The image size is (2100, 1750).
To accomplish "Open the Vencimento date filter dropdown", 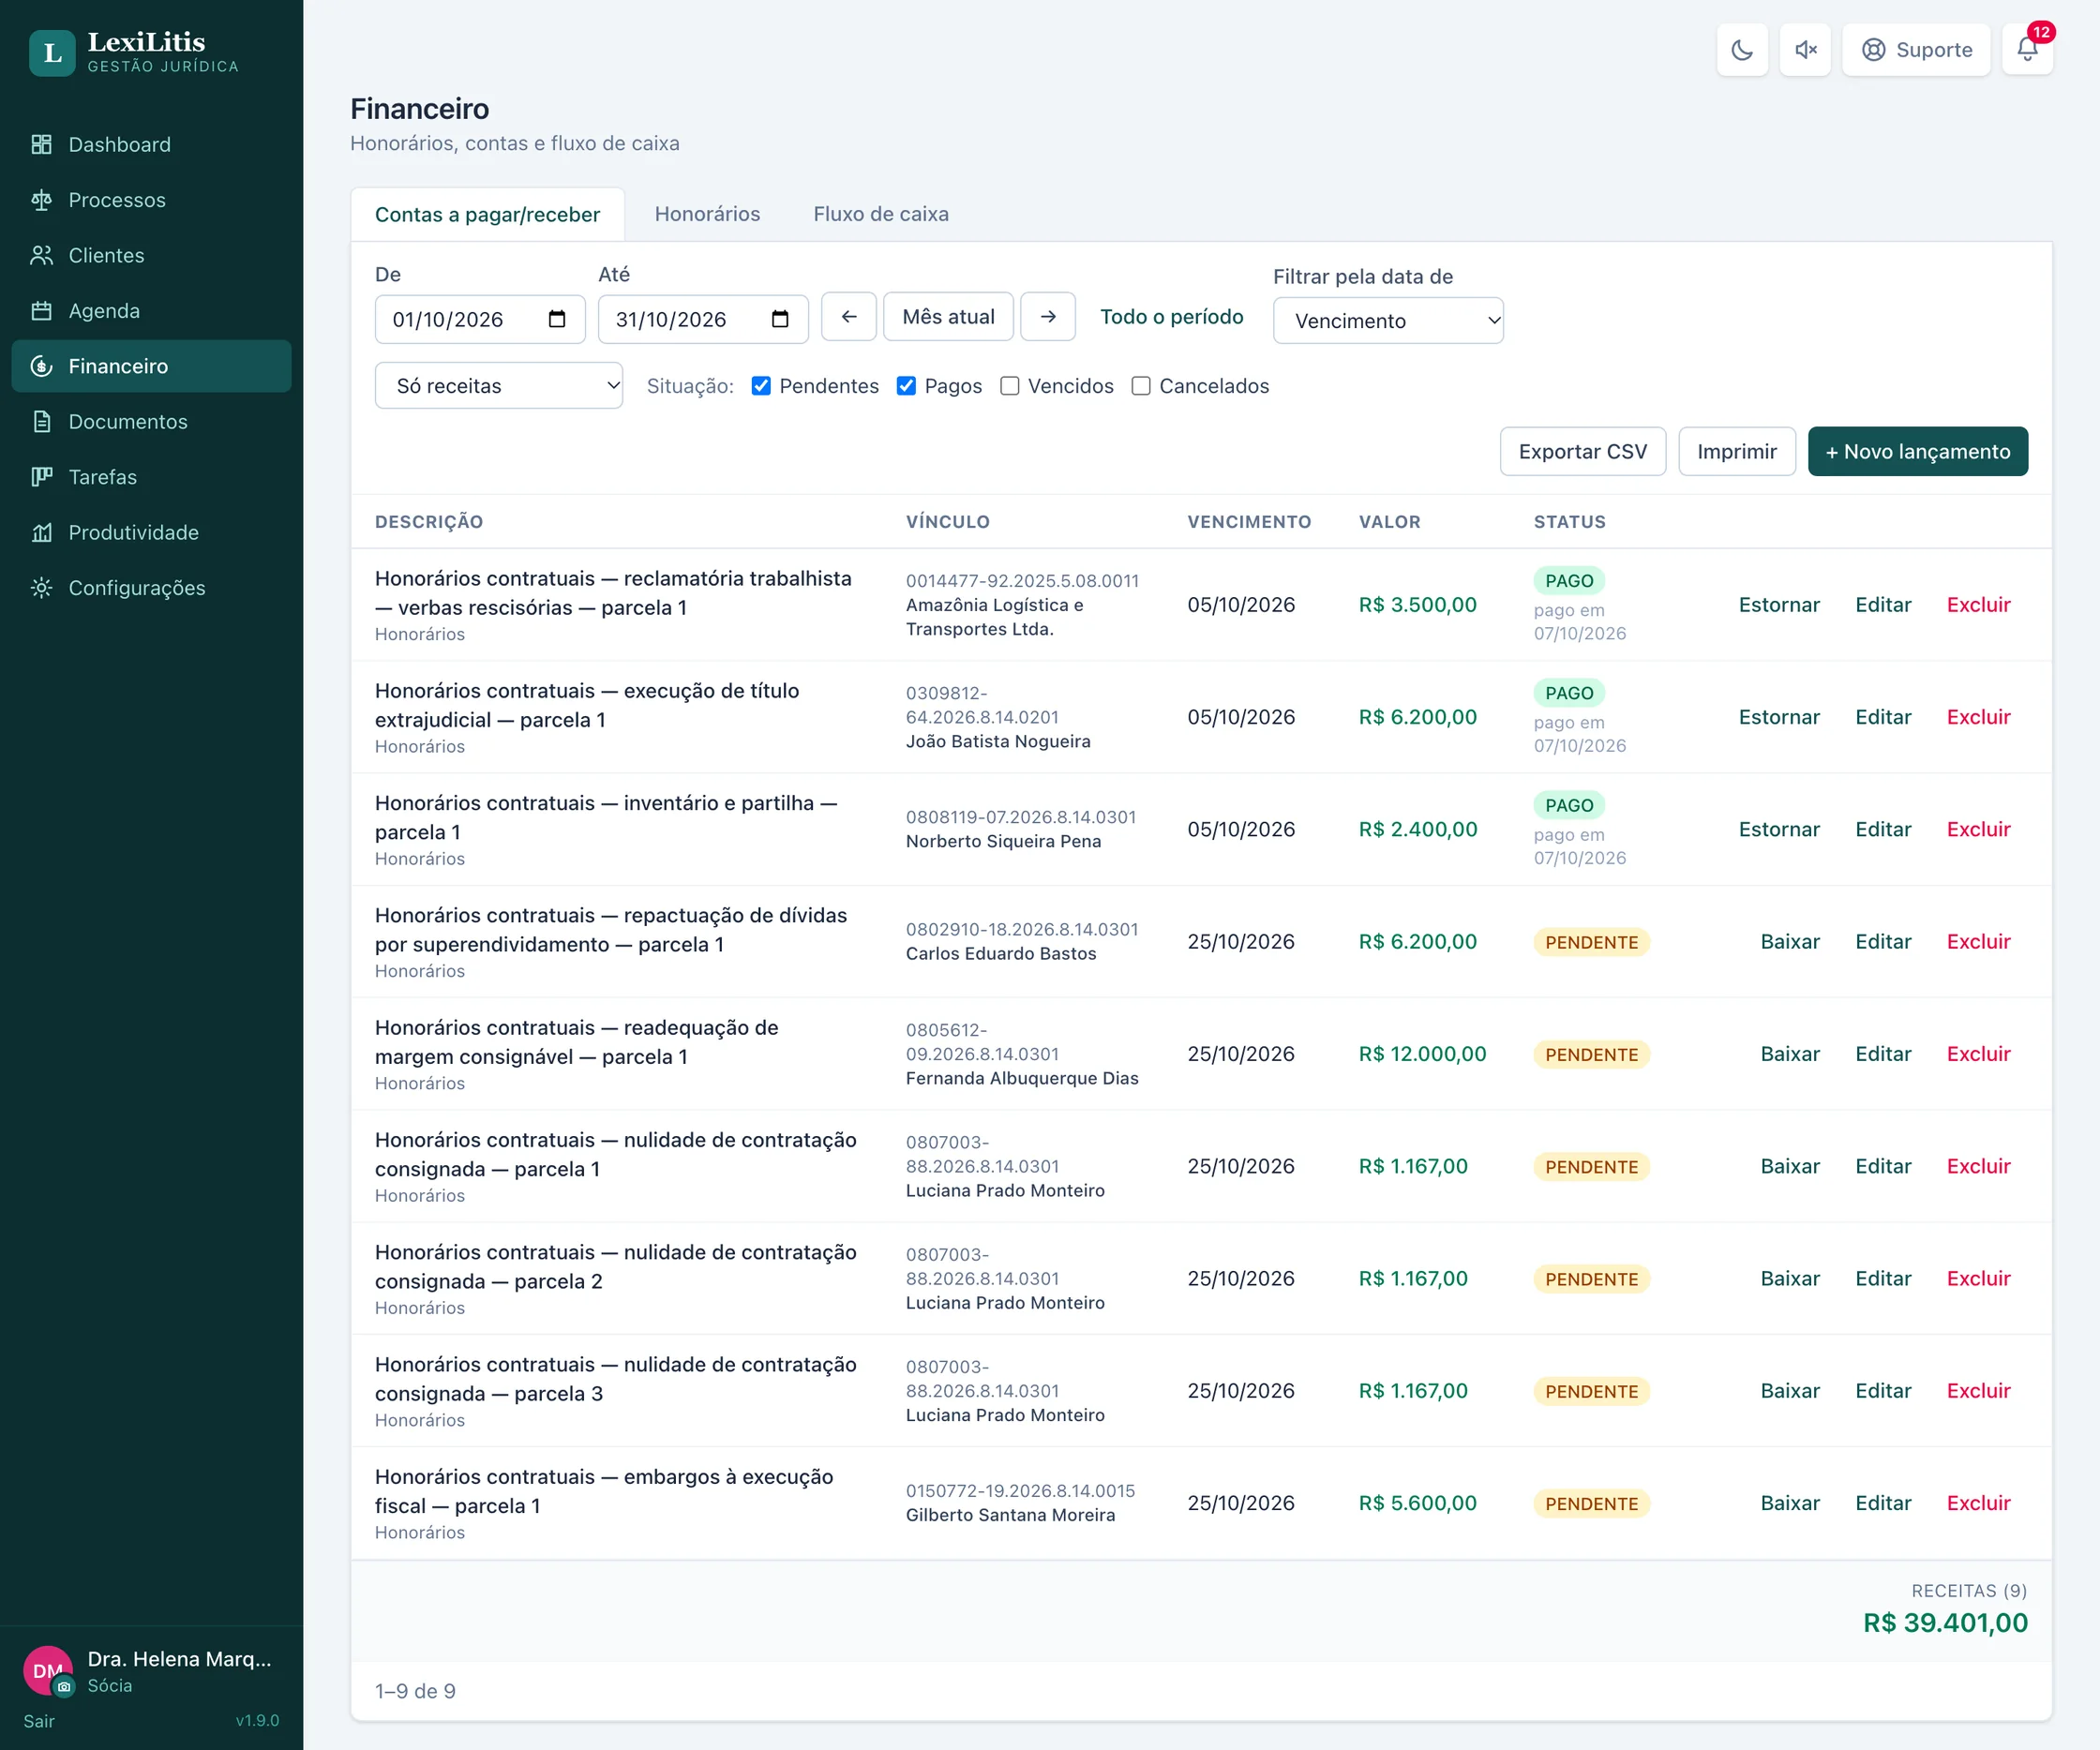I will [1388, 321].
